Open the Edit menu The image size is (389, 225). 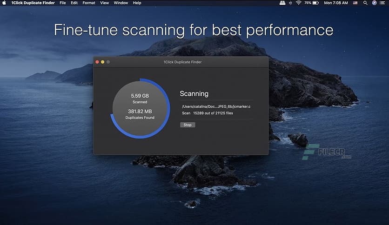74,3
